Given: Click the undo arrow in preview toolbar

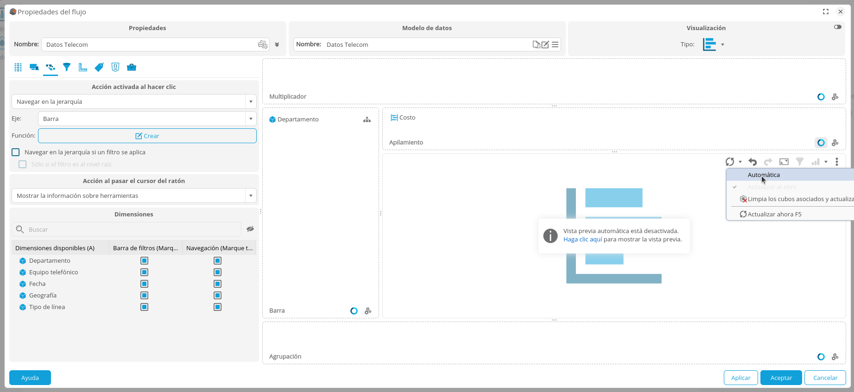Looking at the screenshot, I should click(x=753, y=162).
